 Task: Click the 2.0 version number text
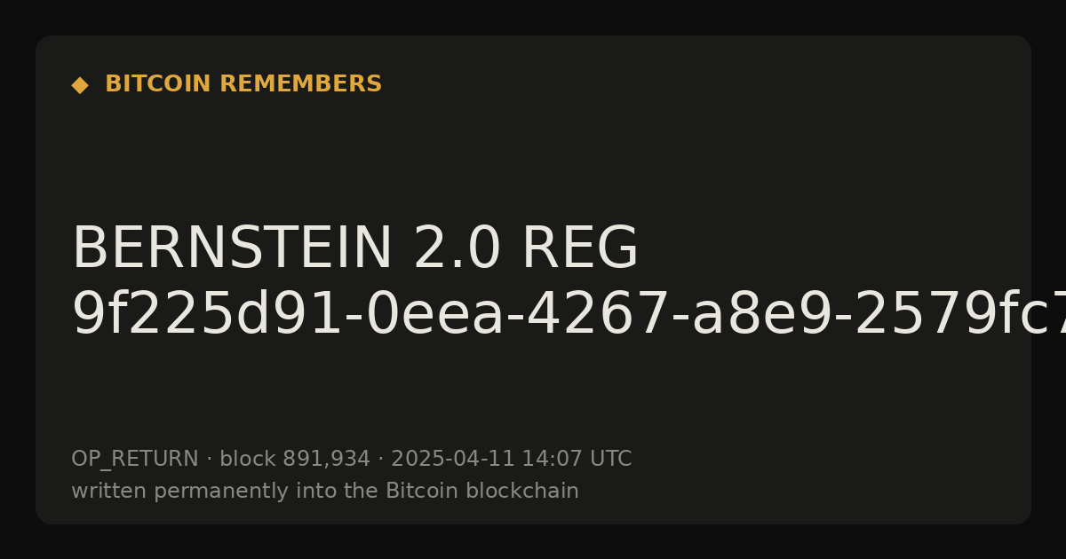pyautogui.click(x=457, y=248)
